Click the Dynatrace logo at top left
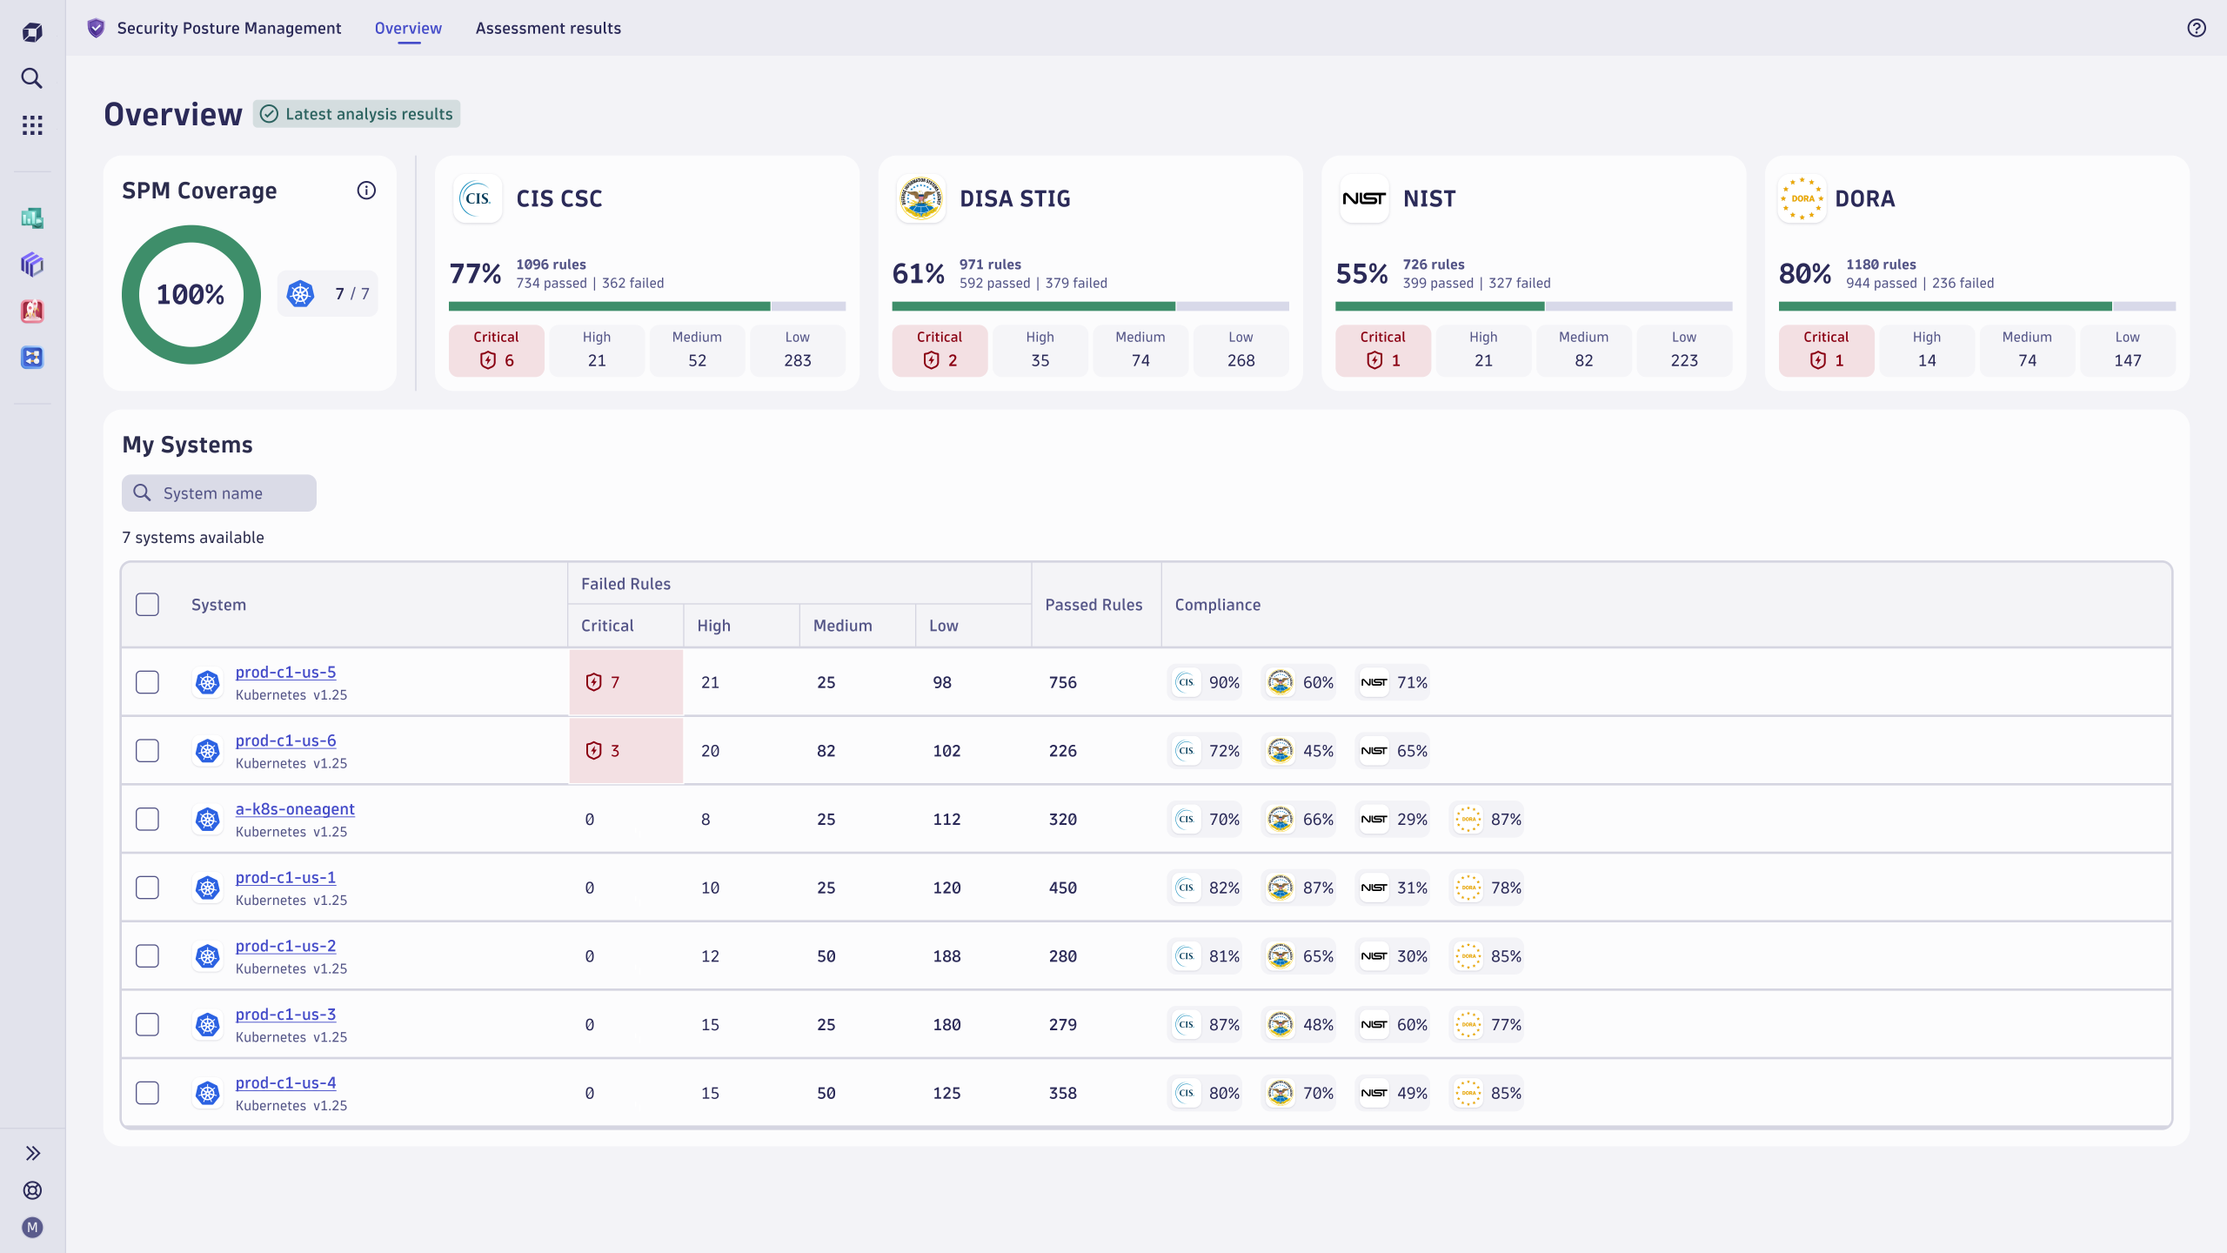Screen dimensions: 2227x1253 (x=32, y=31)
